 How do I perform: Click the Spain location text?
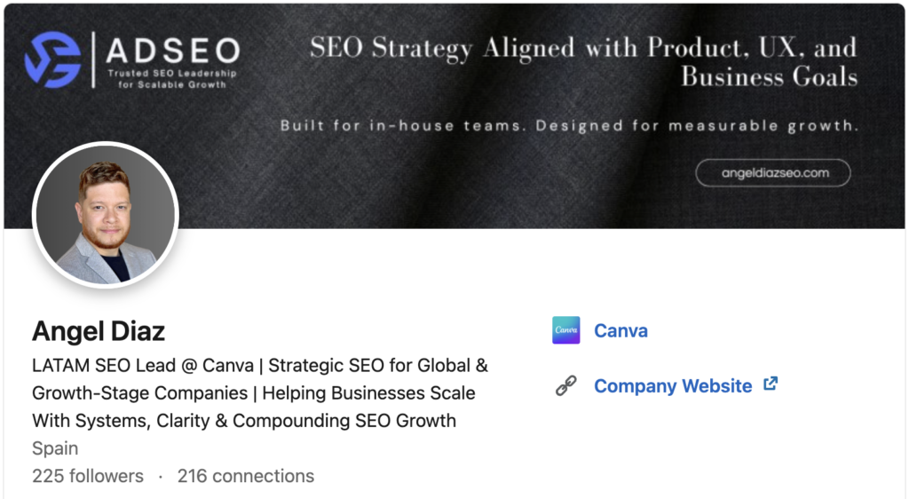[x=55, y=448]
